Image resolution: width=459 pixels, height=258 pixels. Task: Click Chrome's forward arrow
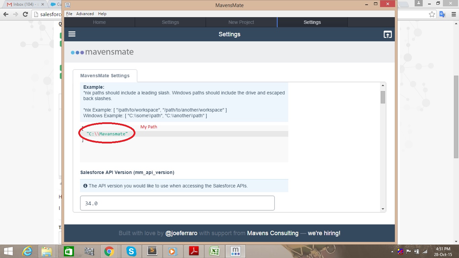pos(15,14)
